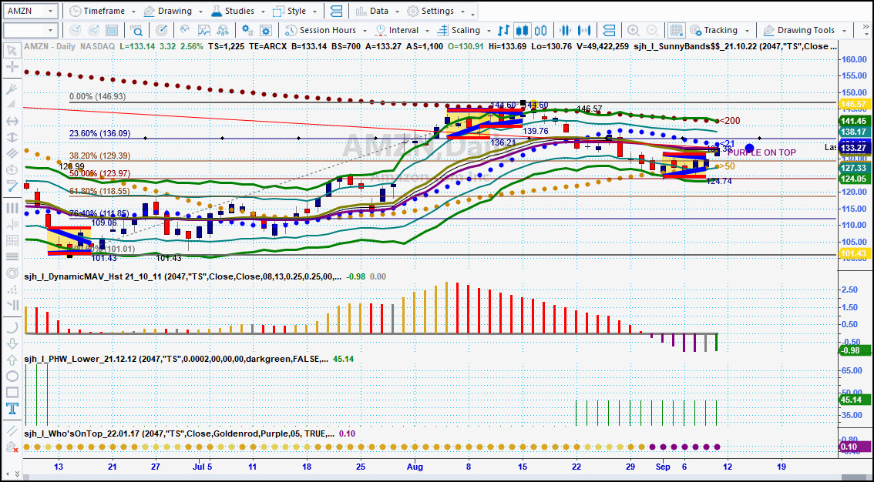
Task: Toggle hollow candlestick chart style
Action: (x=541, y=30)
